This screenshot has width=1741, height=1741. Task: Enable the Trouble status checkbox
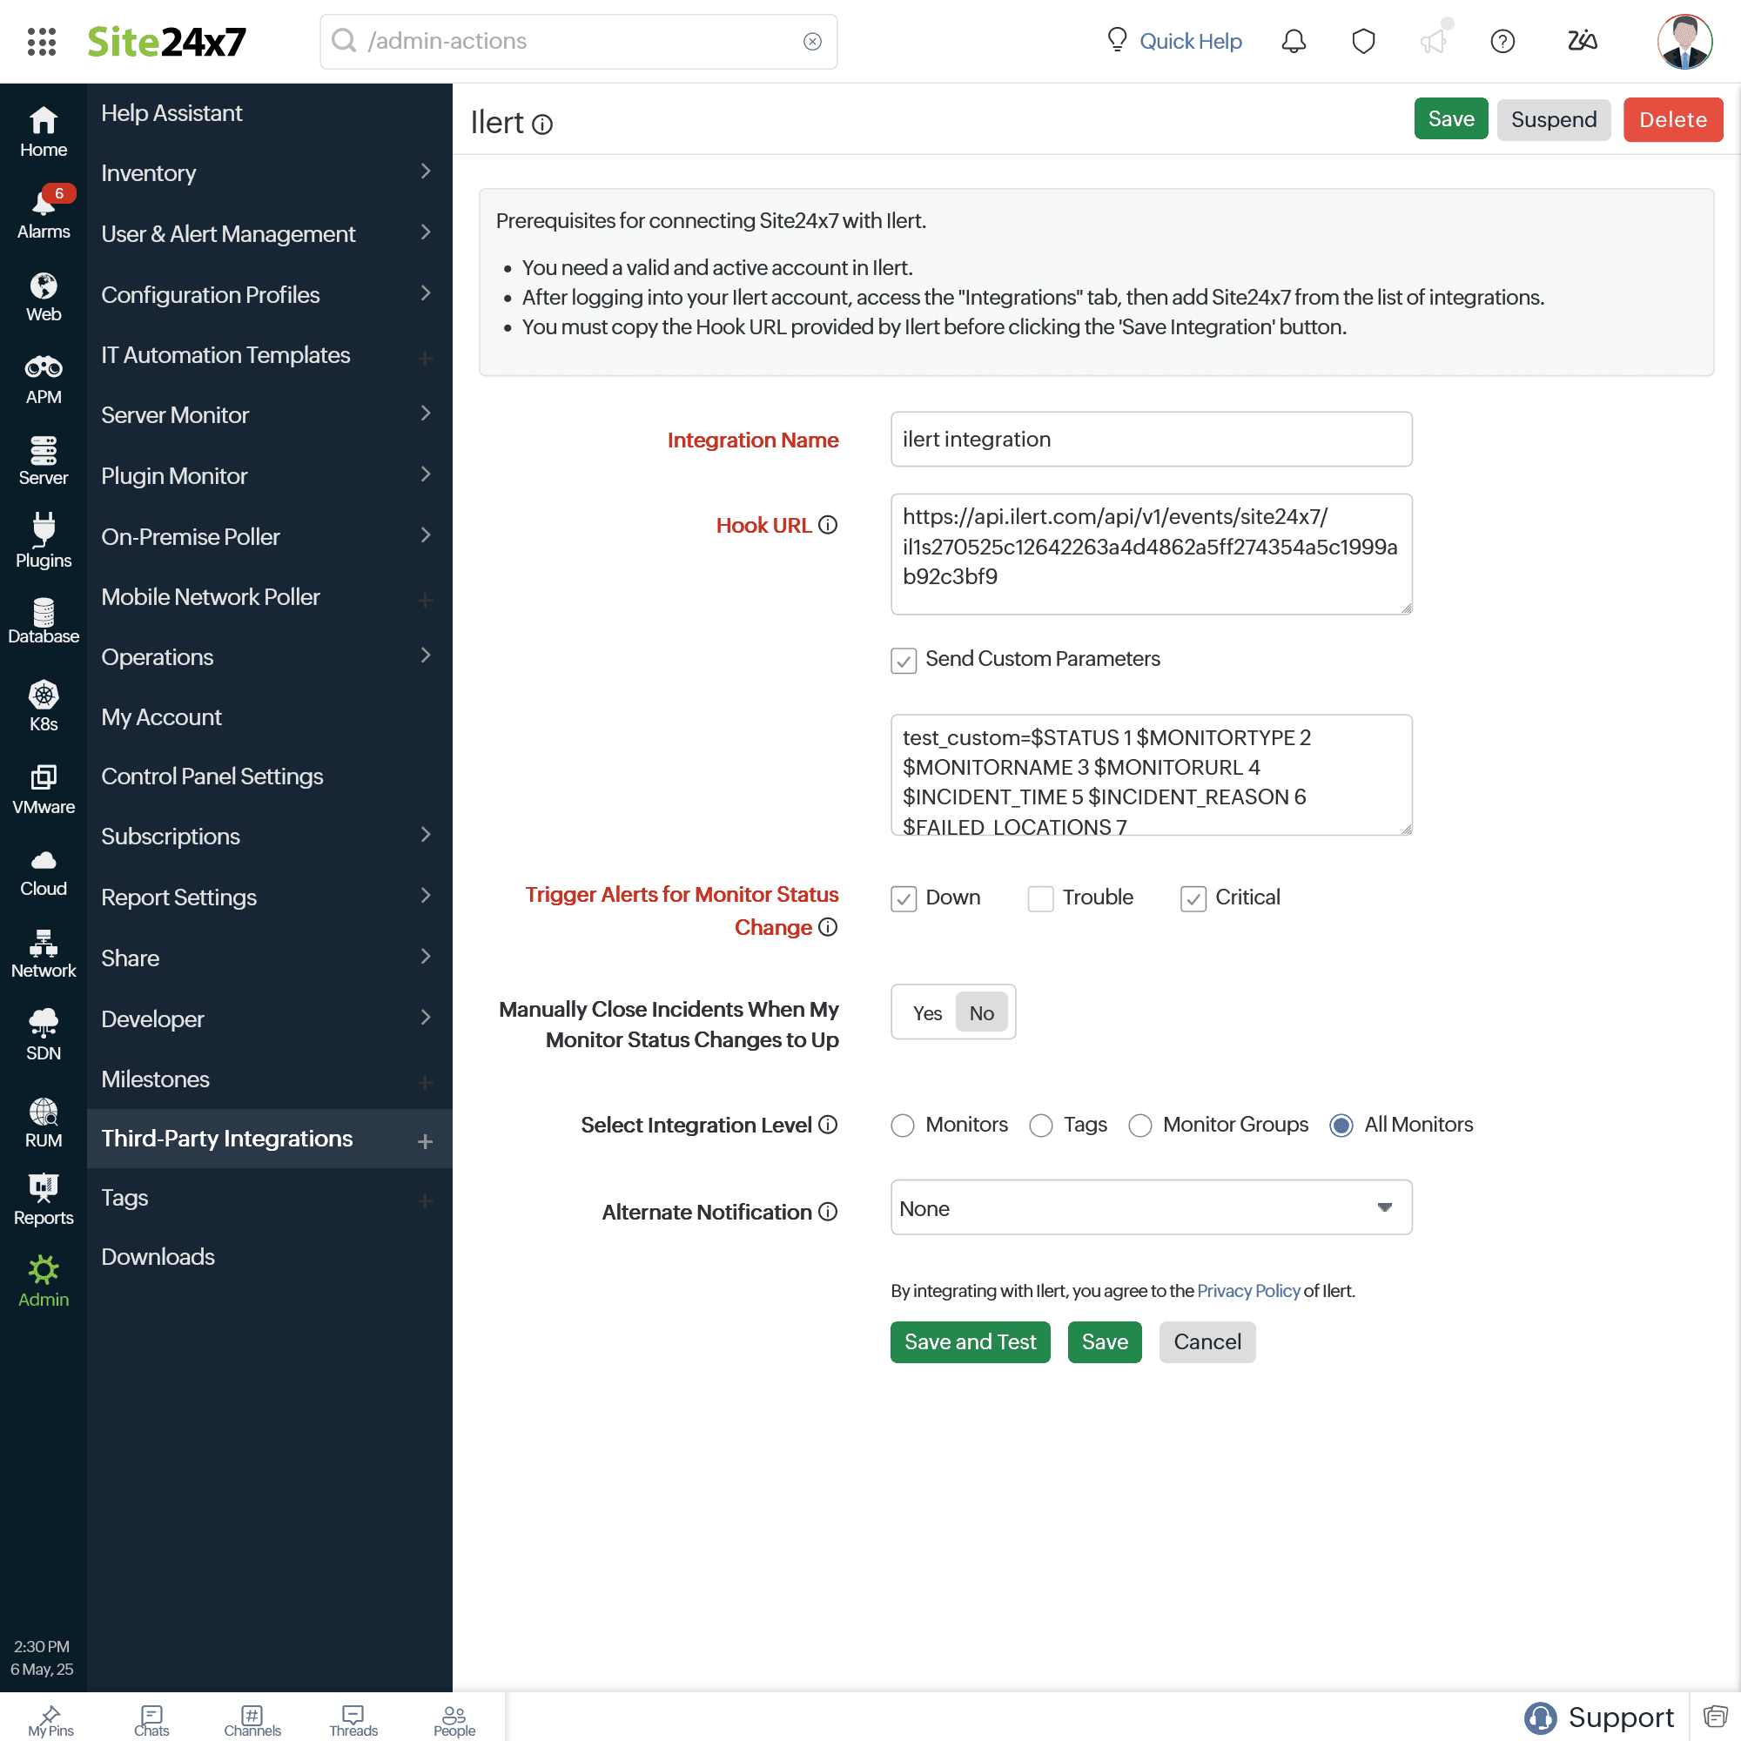pyautogui.click(x=1040, y=898)
